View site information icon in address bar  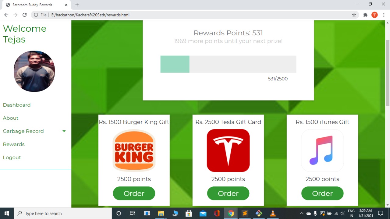[x=36, y=15]
